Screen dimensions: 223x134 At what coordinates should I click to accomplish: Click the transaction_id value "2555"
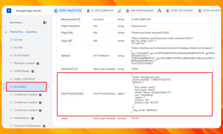[x=135, y=69]
